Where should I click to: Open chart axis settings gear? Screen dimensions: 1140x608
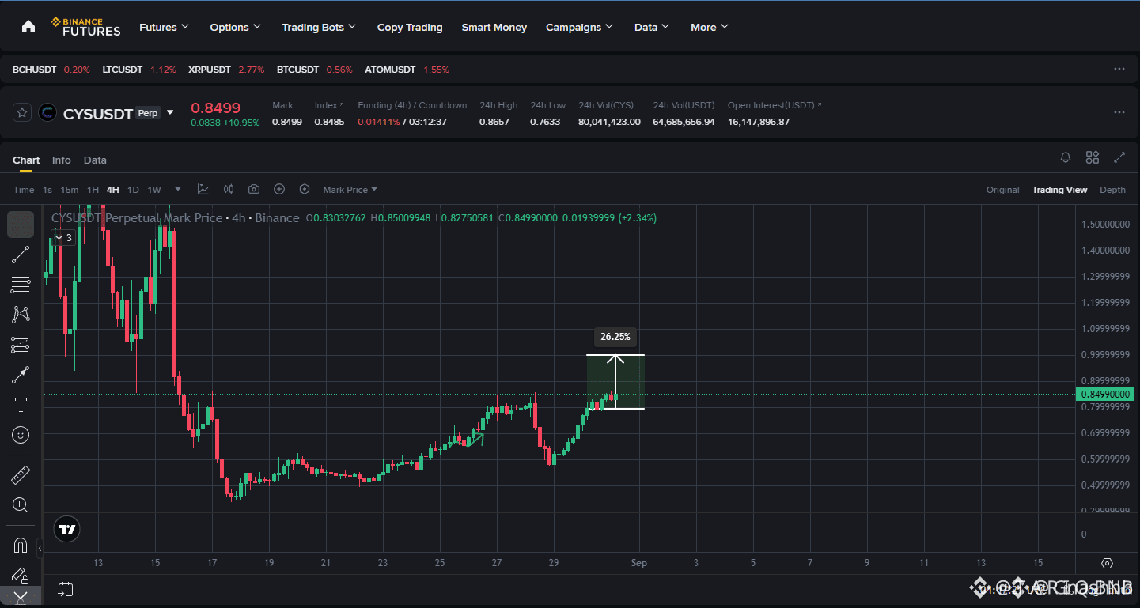click(1107, 564)
